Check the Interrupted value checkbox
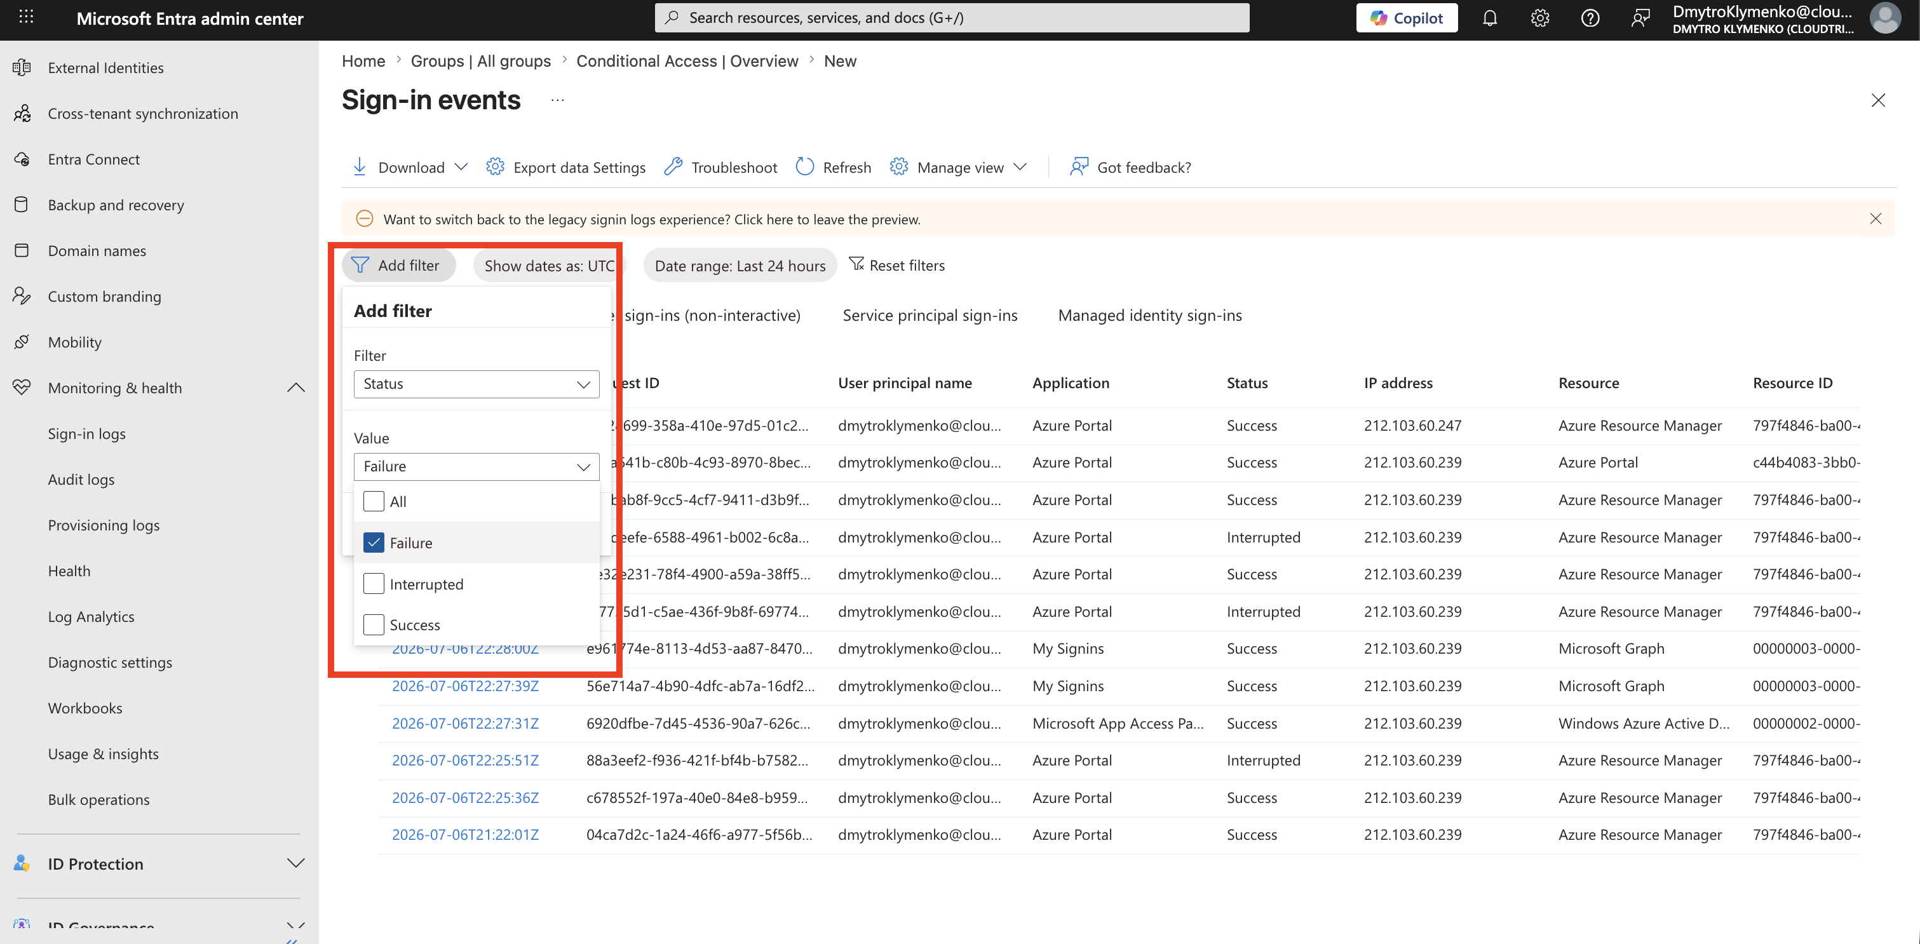The image size is (1920, 944). [374, 584]
